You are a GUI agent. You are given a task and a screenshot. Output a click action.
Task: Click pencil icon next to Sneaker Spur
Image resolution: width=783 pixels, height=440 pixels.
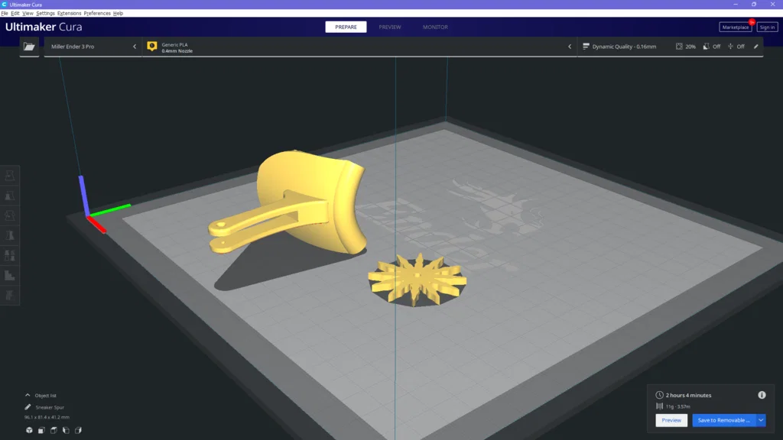click(28, 407)
